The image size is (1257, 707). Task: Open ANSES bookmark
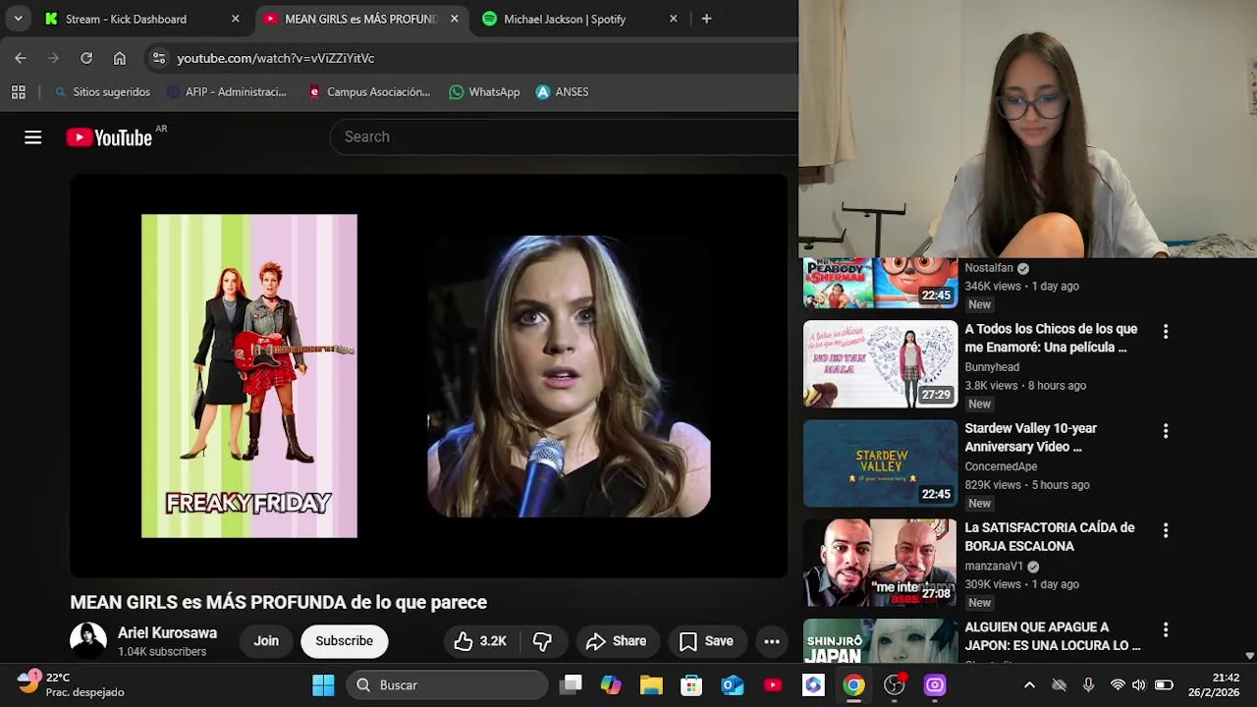point(562,92)
